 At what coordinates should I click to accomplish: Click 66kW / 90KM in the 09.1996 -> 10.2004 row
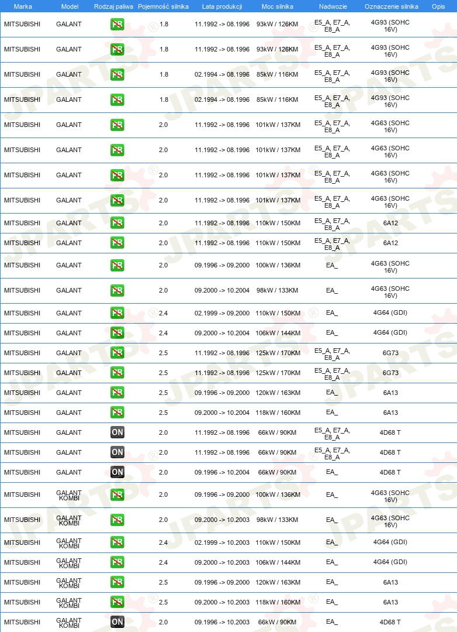278,472
